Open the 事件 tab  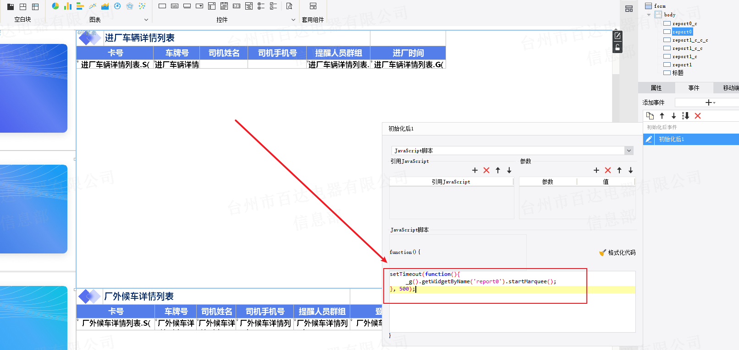[694, 88]
